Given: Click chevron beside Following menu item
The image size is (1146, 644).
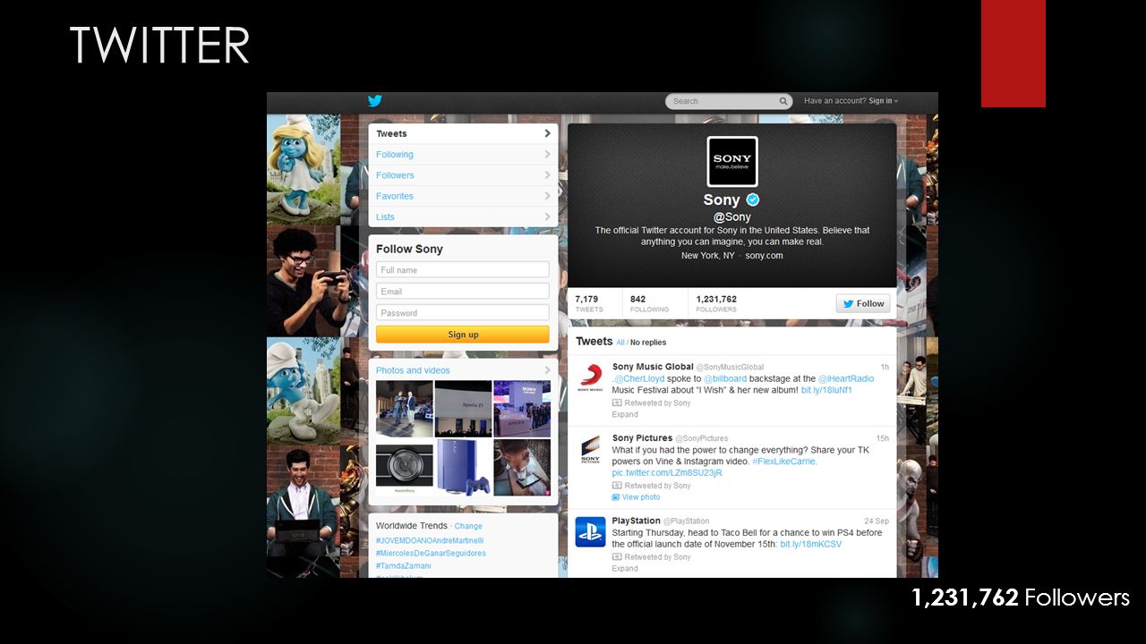Looking at the screenshot, I should point(547,155).
